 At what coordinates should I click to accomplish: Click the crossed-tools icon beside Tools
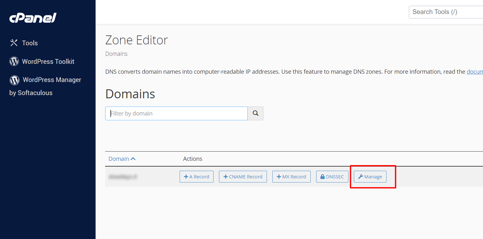14,43
